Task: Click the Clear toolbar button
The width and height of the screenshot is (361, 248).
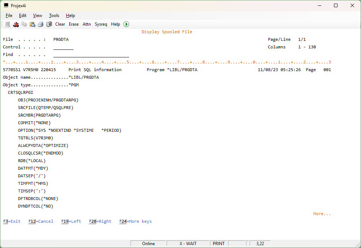Action: 60,24
